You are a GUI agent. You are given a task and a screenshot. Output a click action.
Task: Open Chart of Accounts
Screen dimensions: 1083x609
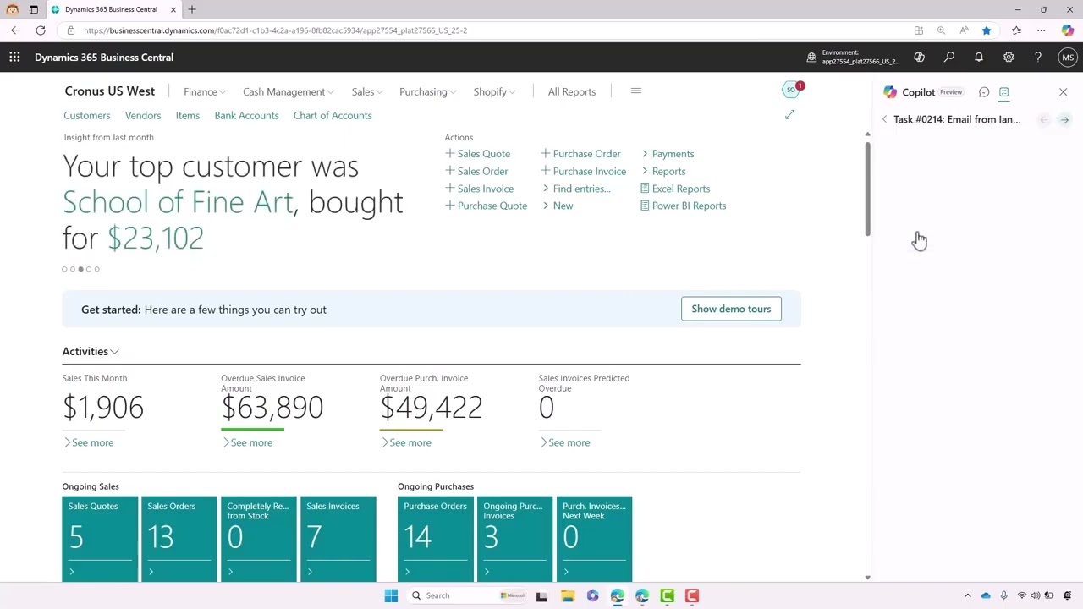coord(333,115)
